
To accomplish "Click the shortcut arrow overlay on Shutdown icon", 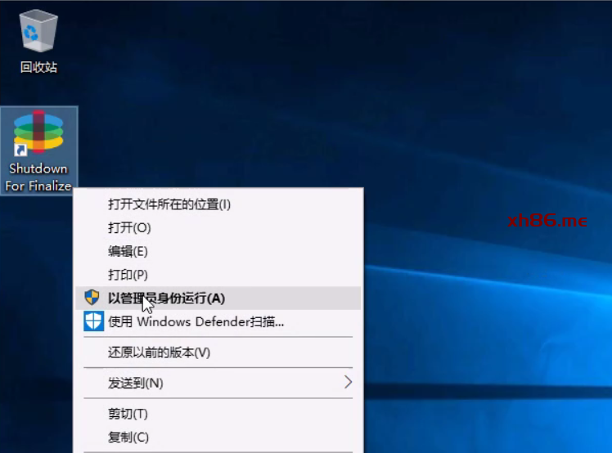I will (x=20, y=150).
